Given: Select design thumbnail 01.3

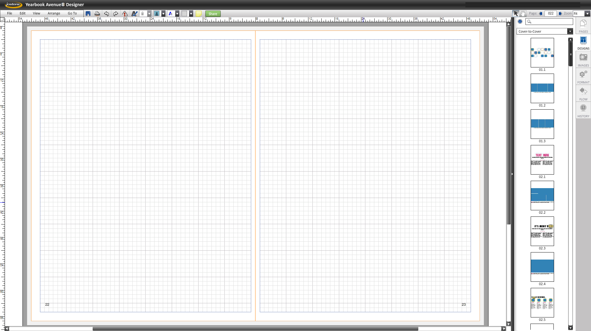Looking at the screenshot, I should point(542,124).
